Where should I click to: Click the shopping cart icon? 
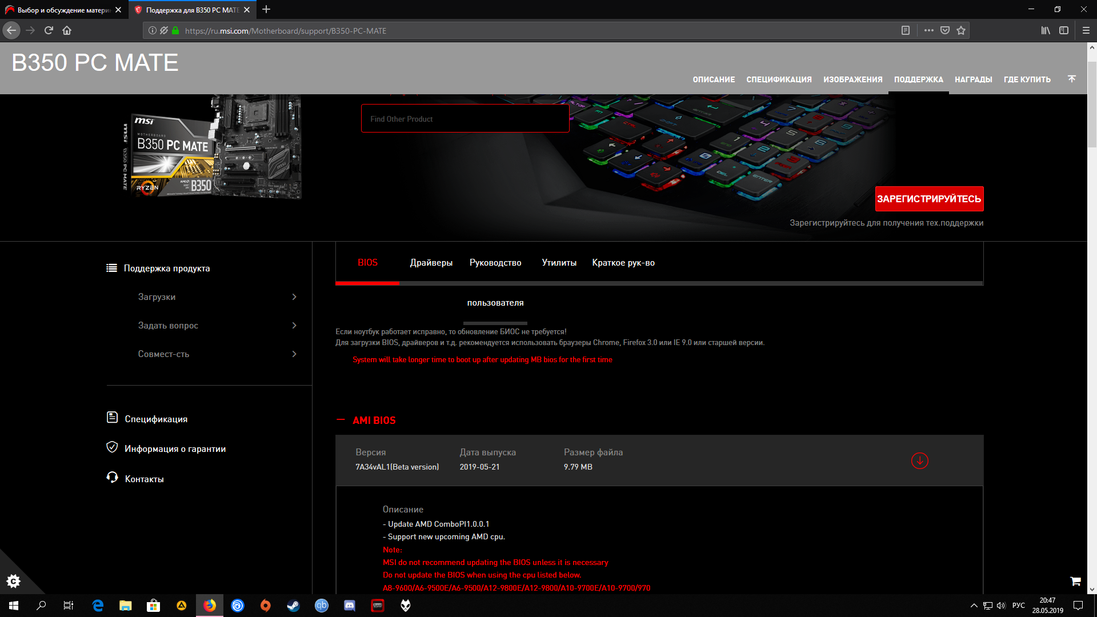[1075, 581]
